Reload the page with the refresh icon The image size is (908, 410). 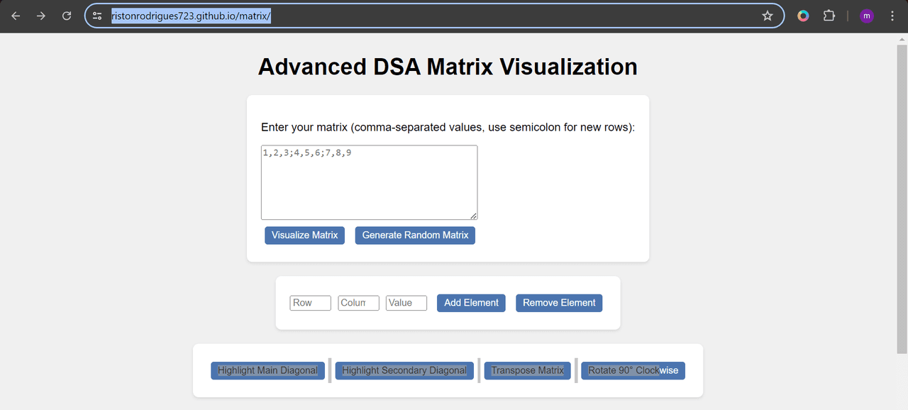point(67,16)
